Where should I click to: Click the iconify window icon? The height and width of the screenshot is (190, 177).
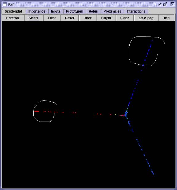point(160,5)
